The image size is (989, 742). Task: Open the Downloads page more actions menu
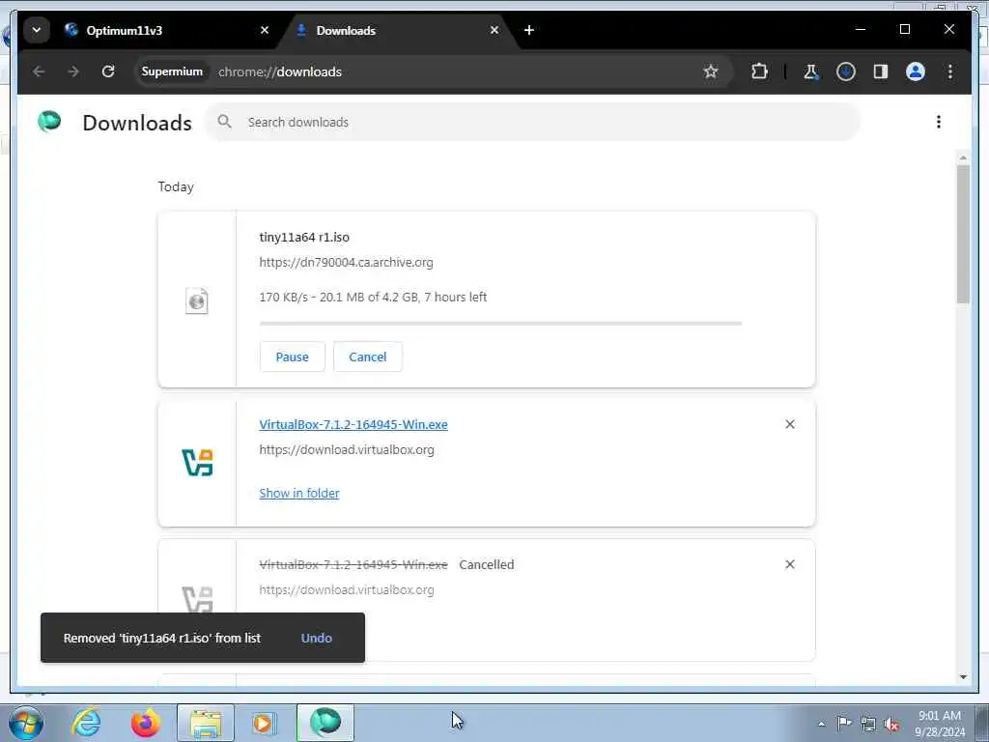pos(939,122)
